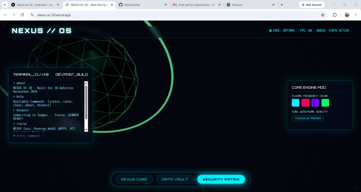This screenshot has width=361, height=192.
Task: Click the terminal scrollbar thumb
Action: click(86, 103)
